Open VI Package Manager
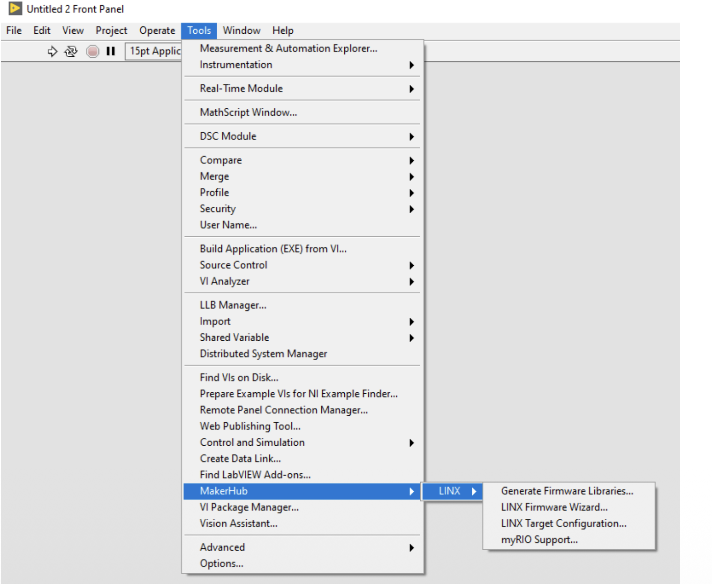 click(x=303, y=507)
